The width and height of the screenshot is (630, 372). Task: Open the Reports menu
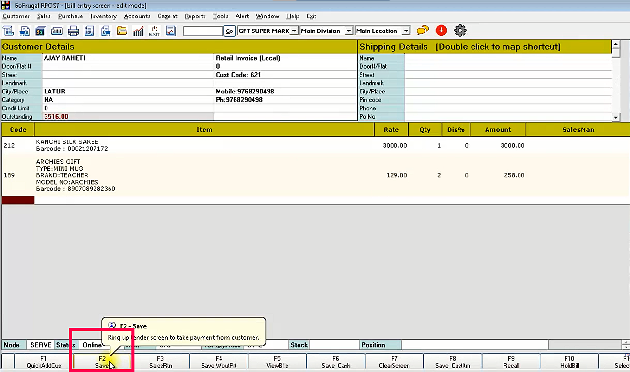195,16
